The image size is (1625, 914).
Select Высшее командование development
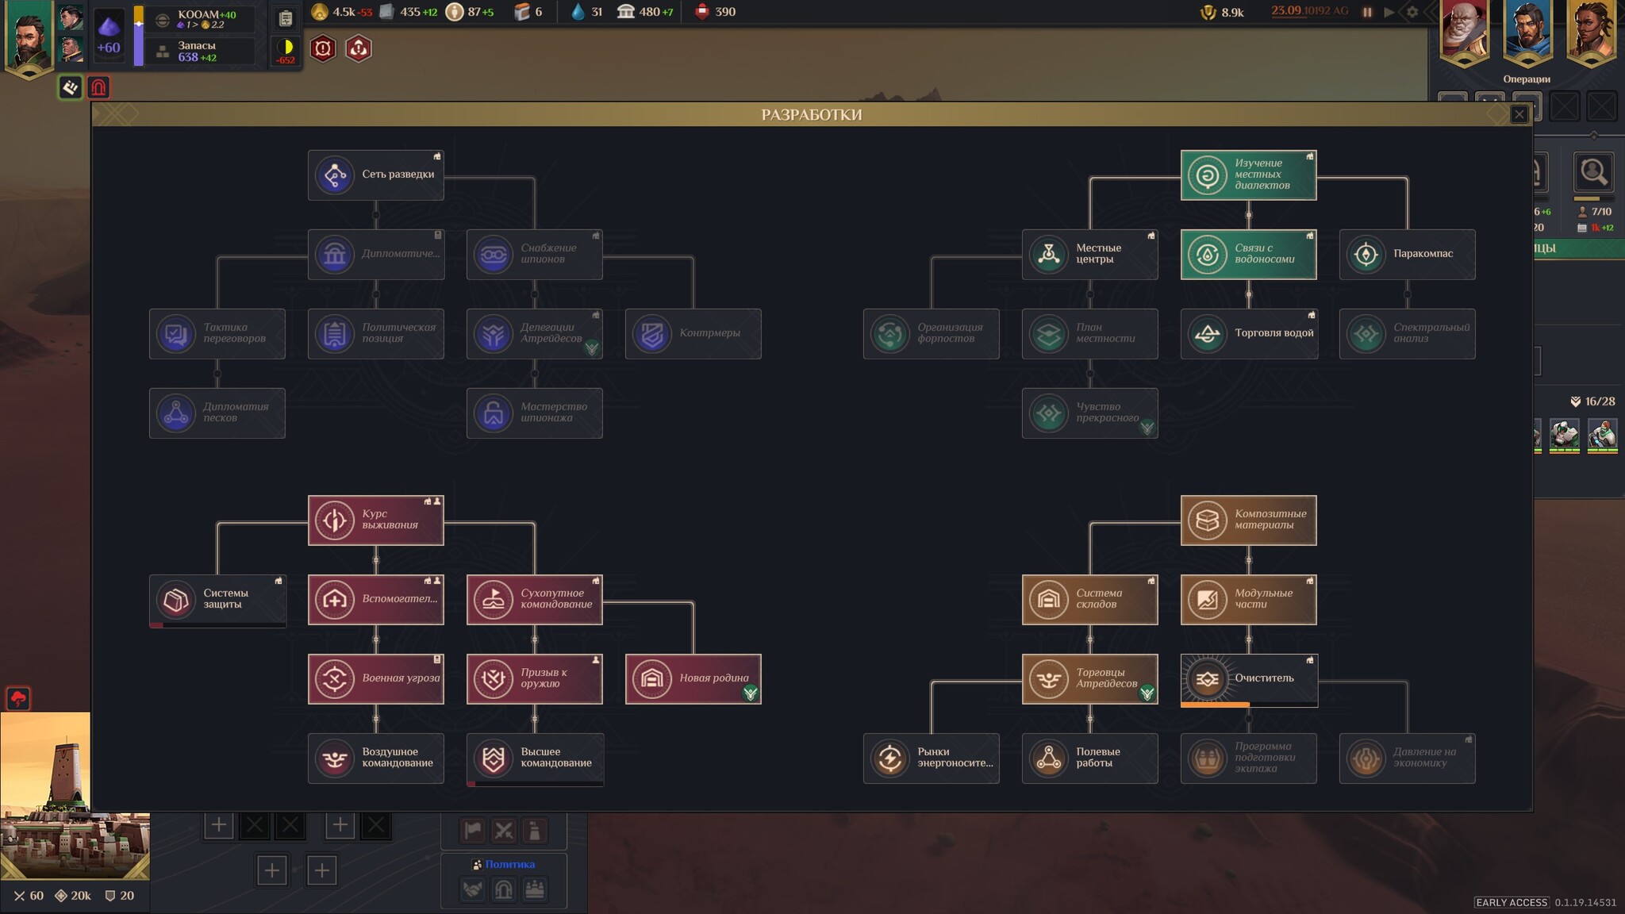point(534,759)
